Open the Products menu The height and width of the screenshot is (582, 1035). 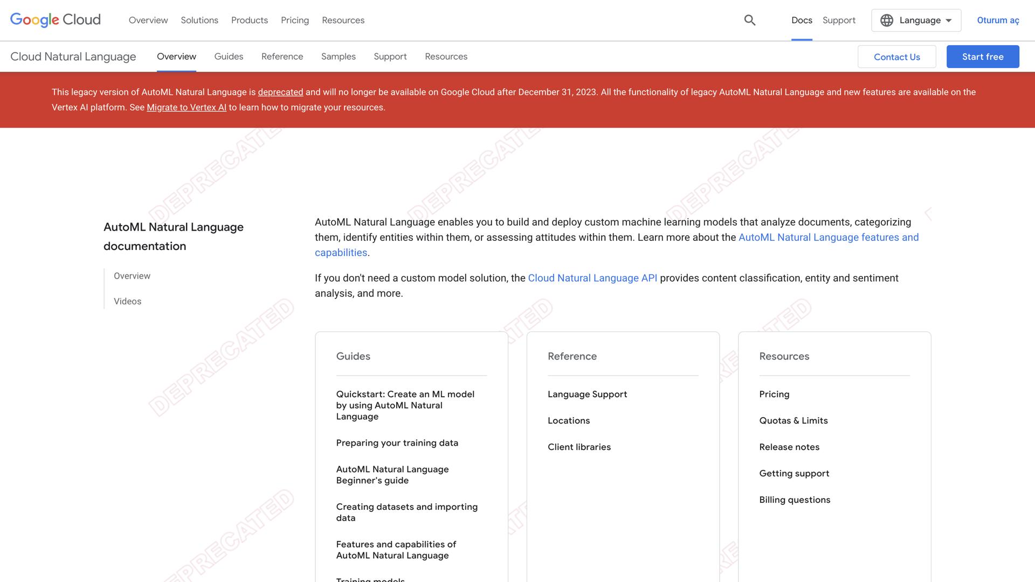coord(249,20)
